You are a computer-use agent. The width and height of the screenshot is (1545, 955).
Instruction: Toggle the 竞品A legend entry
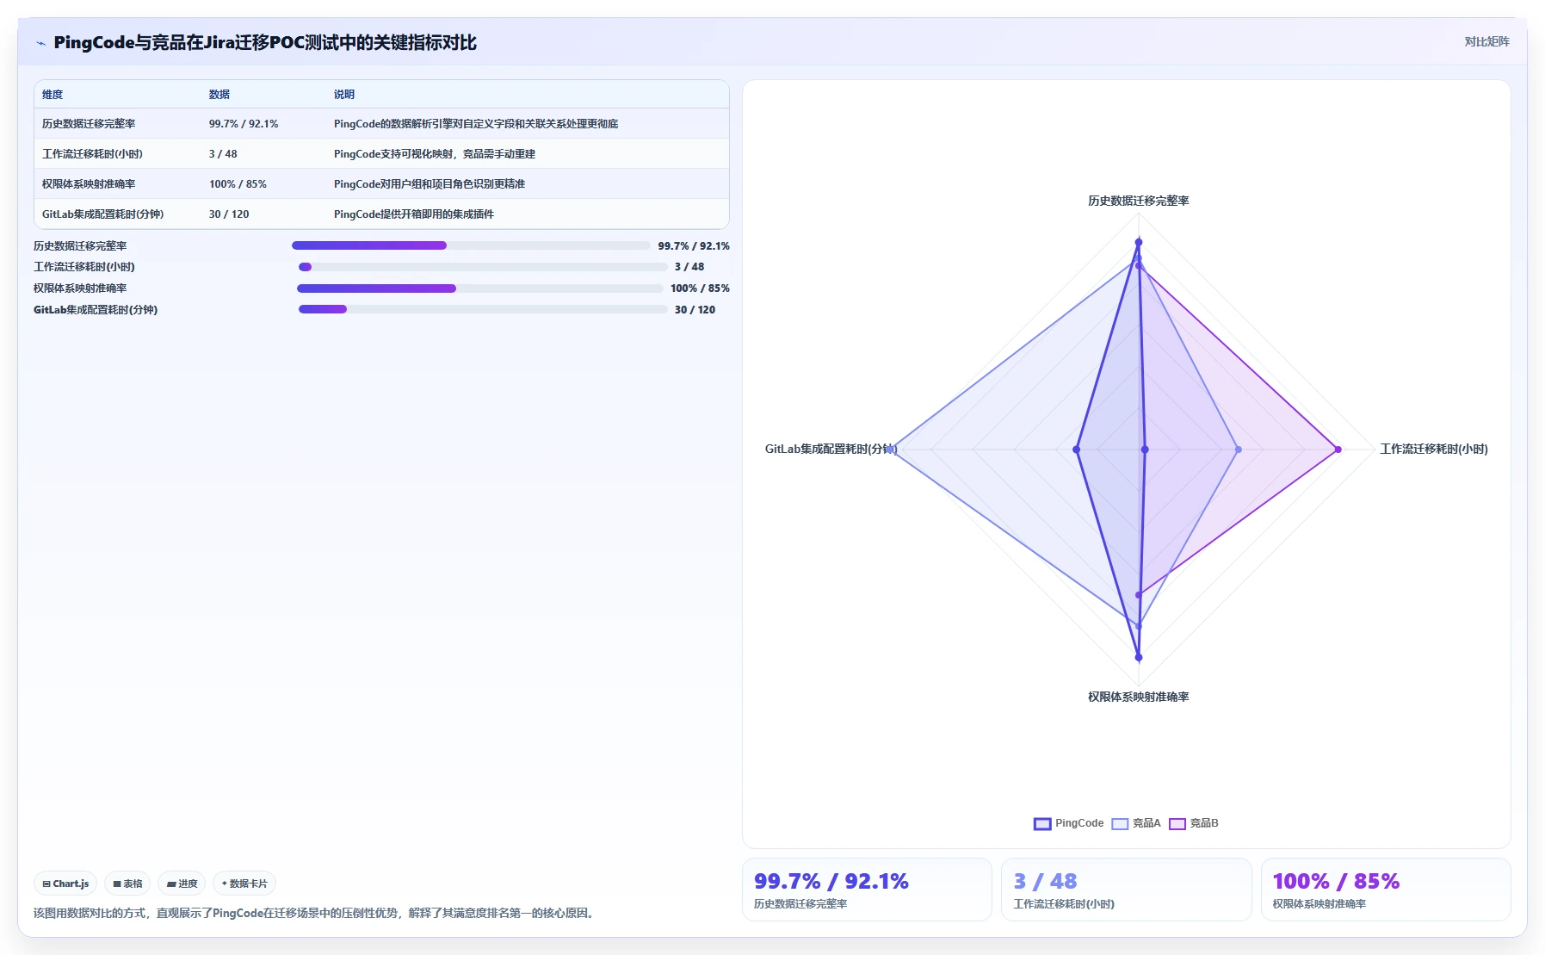pos(1136,823)
